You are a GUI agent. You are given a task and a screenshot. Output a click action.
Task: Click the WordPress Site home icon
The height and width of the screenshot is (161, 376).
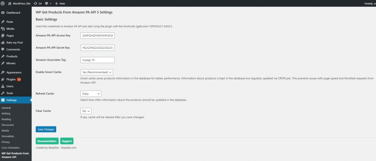[x=10, y=3]
